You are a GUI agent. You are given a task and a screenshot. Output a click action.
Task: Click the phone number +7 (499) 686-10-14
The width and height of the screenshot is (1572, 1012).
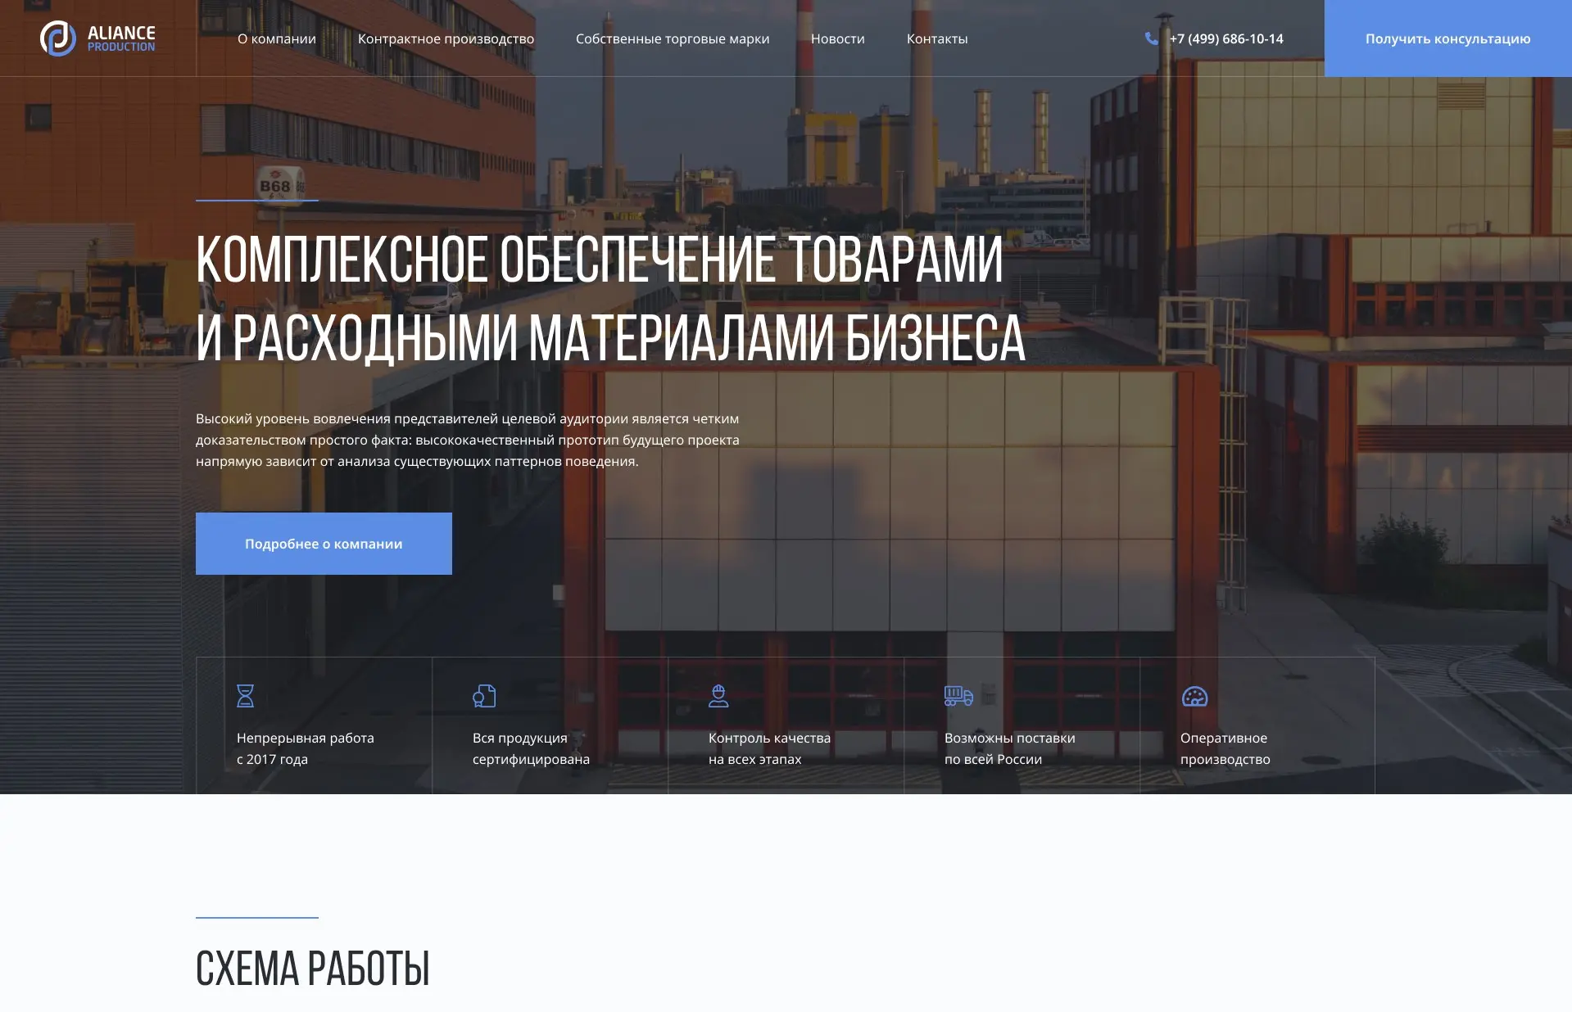coord(1225,38)
